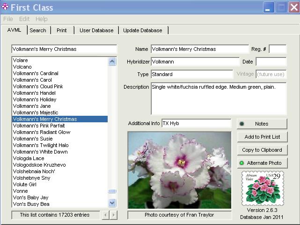This screenshot has height=225, width=300.
Task: Click the left arrow beside entries count
Action: [105, 215]
